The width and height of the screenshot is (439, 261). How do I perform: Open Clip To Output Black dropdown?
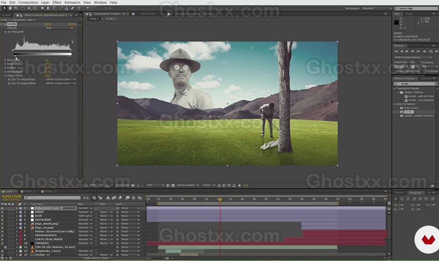click(x=60, y=79)
